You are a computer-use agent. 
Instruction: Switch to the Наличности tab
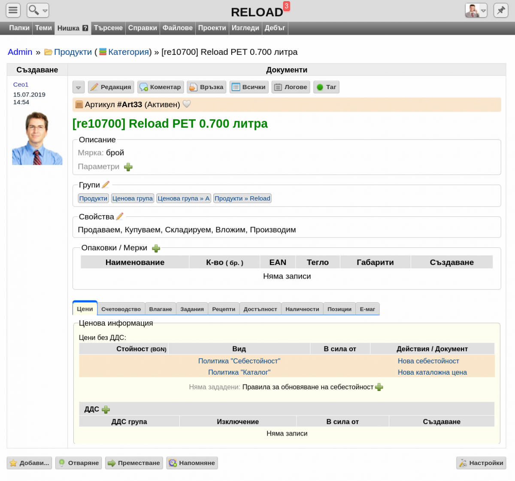(302, 309)
